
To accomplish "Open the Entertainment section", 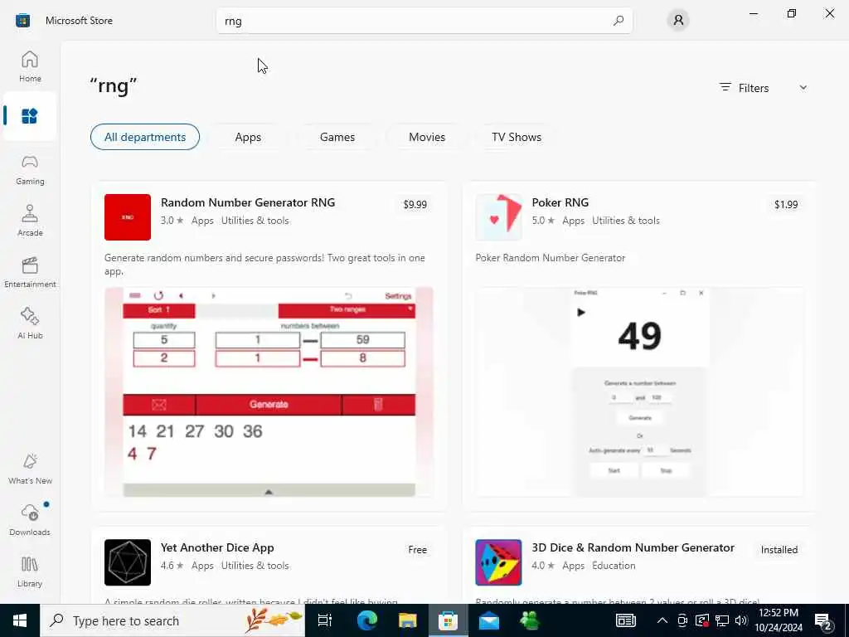I will tap(30, 272).
